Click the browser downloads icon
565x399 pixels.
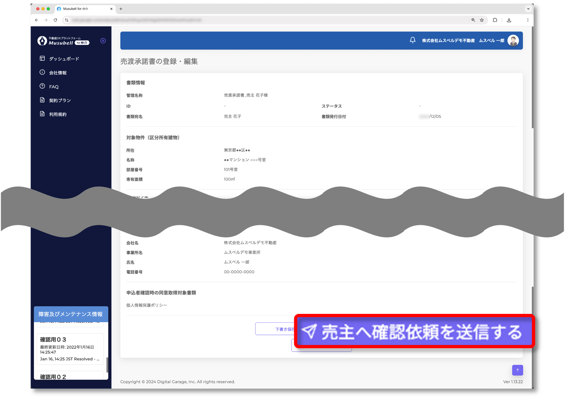point(509,20)
